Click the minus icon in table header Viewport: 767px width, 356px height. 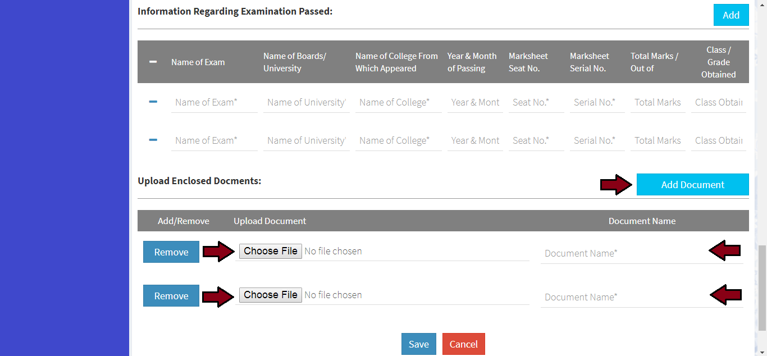(153, 62)
